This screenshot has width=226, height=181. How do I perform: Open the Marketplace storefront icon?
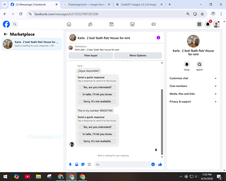(x=132, y=24)
